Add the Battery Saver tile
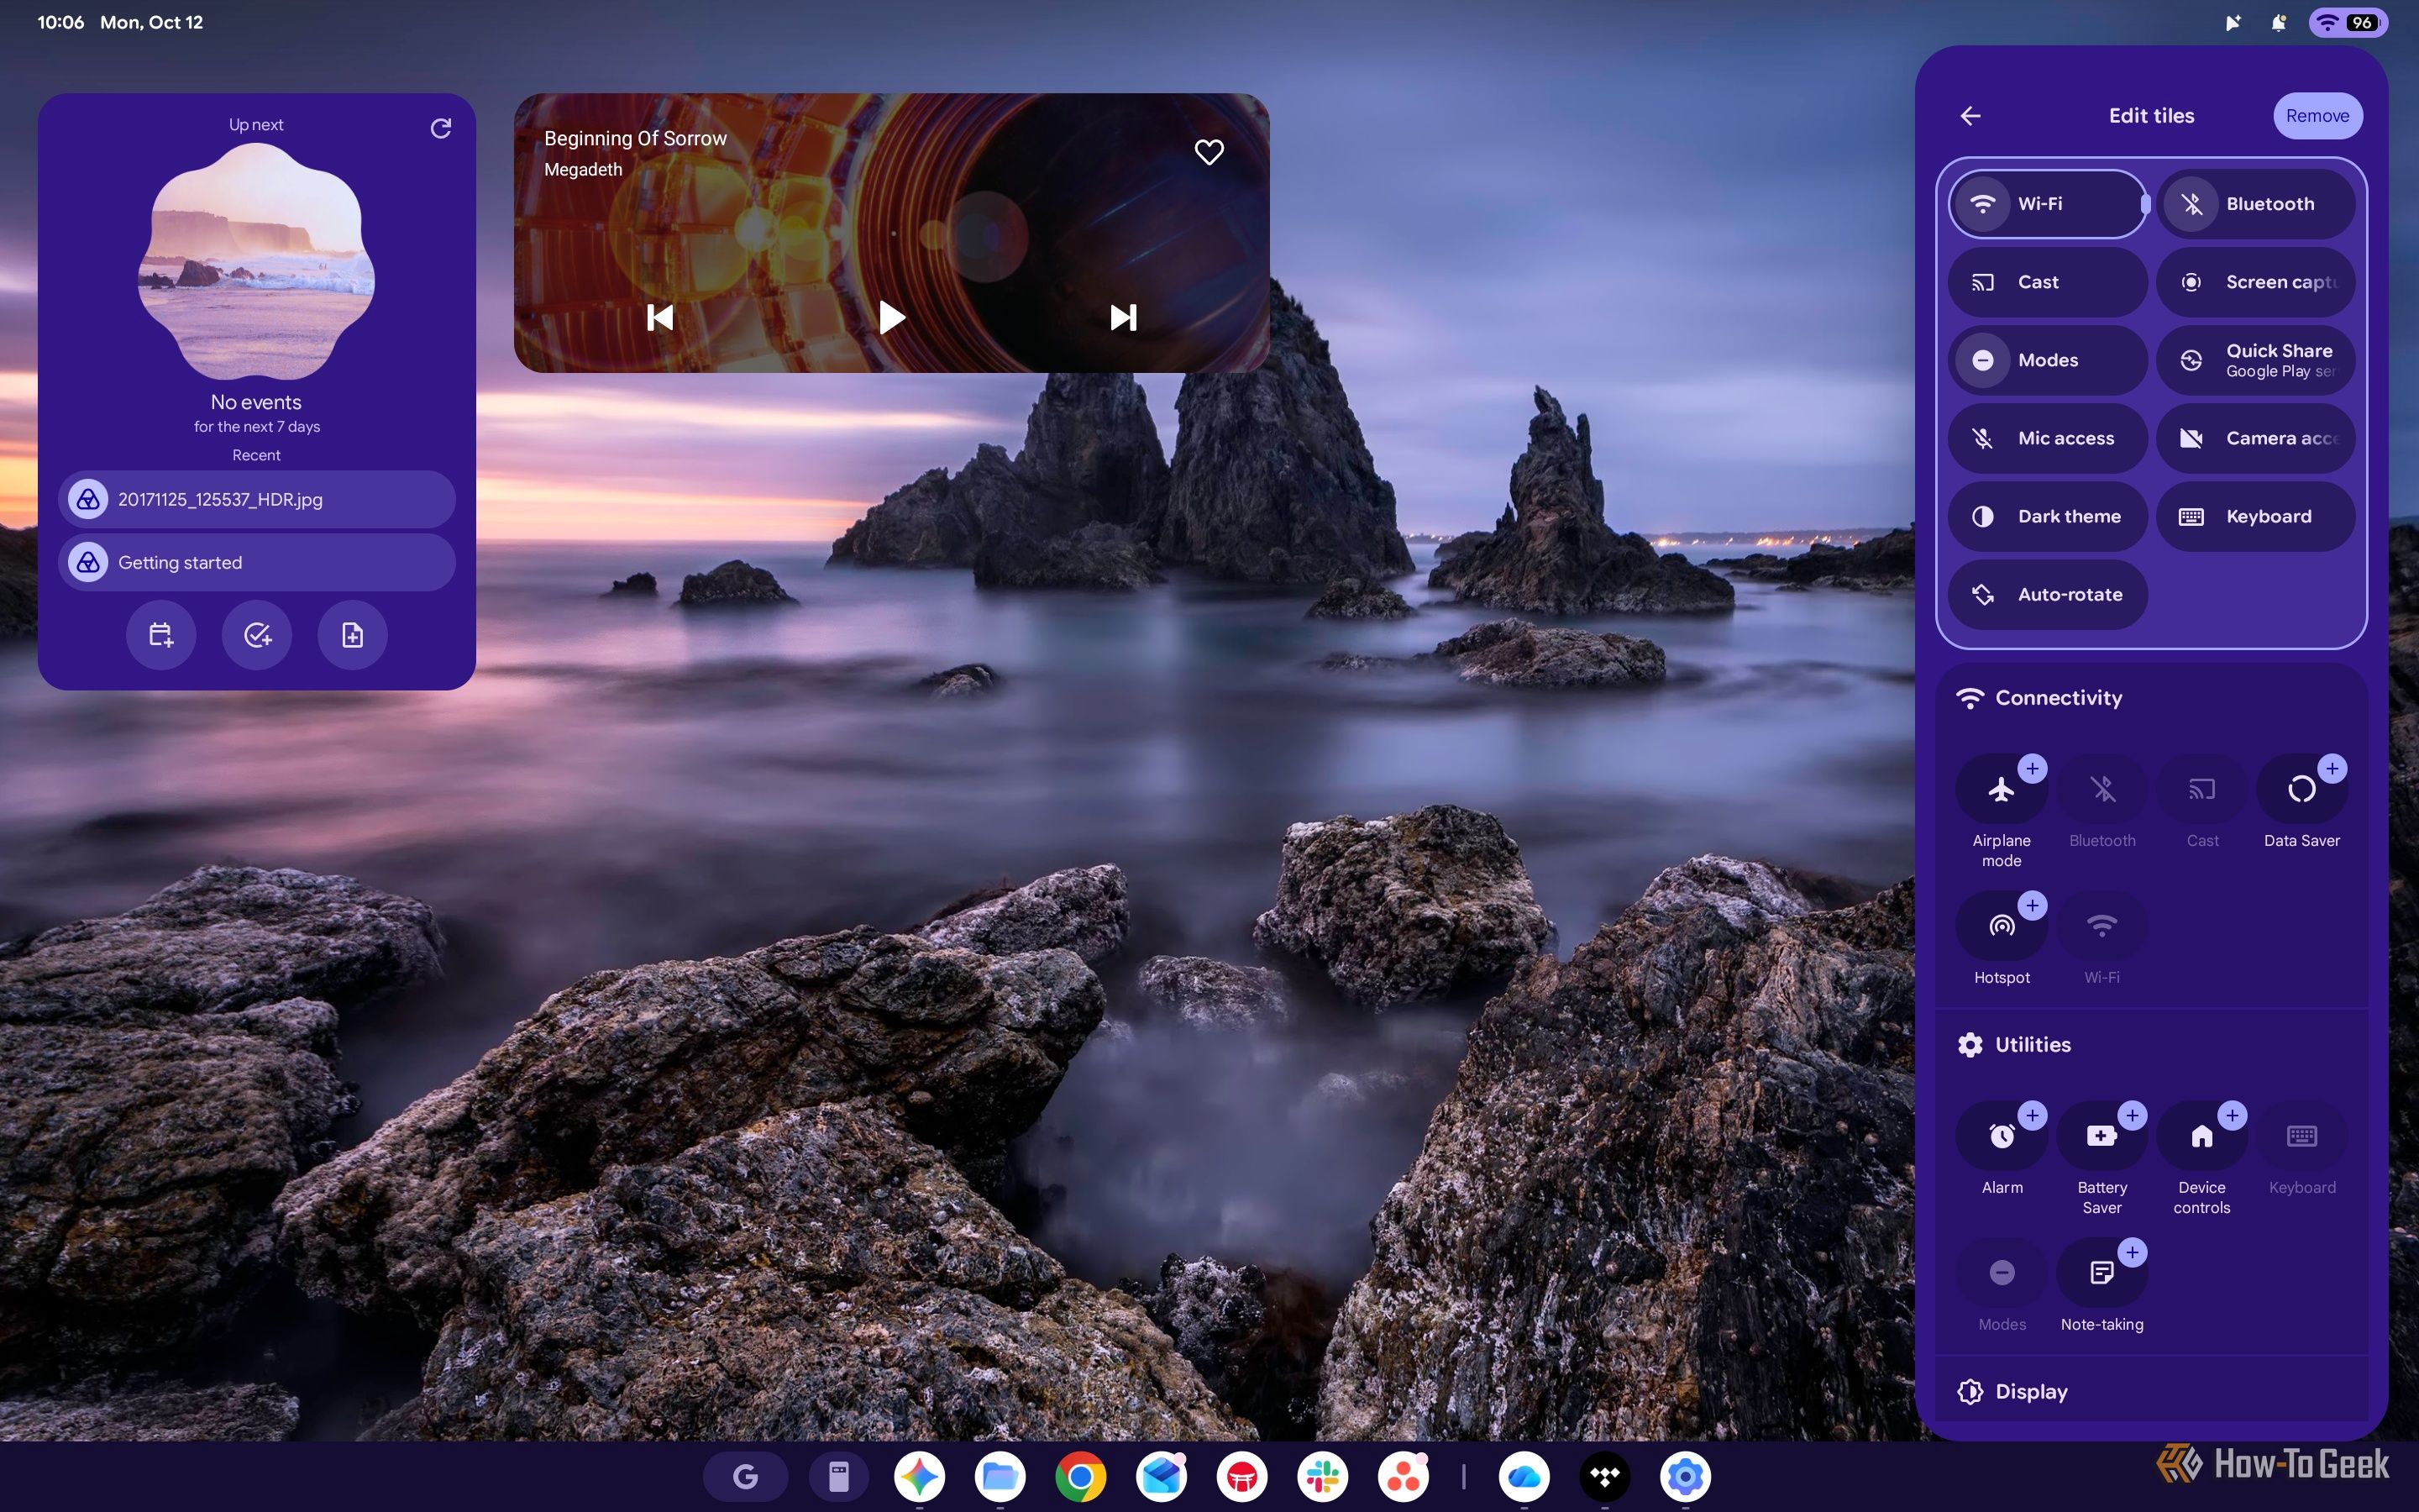The height and width of the screenshot is (1512, 2419). pyautogui.click(x=2102, y=1136)
